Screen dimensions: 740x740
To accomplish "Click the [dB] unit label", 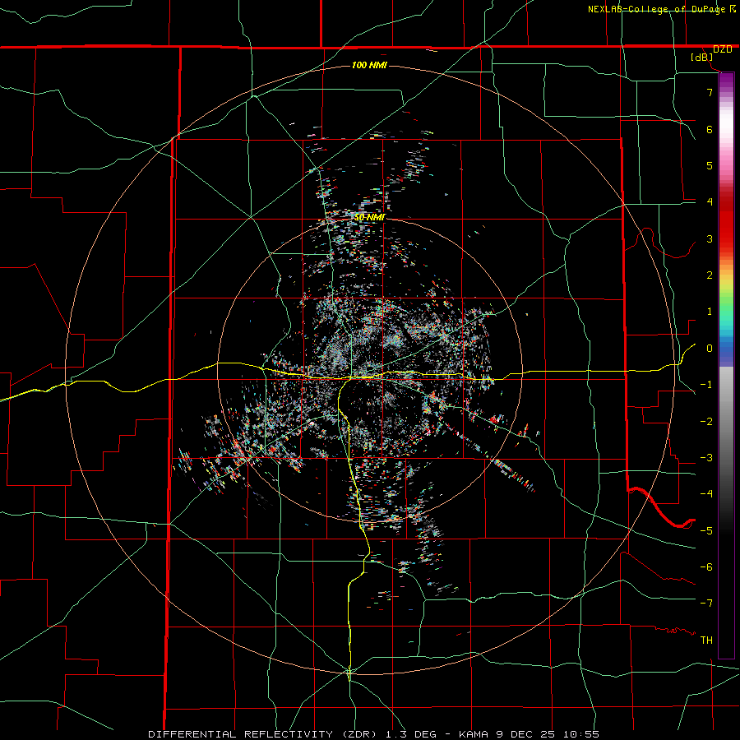I will 702,58.
